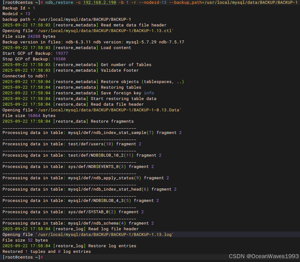Click 'Read log file header' line
Viewport: 300px width, 262px height.
click(x=71, y=229)
